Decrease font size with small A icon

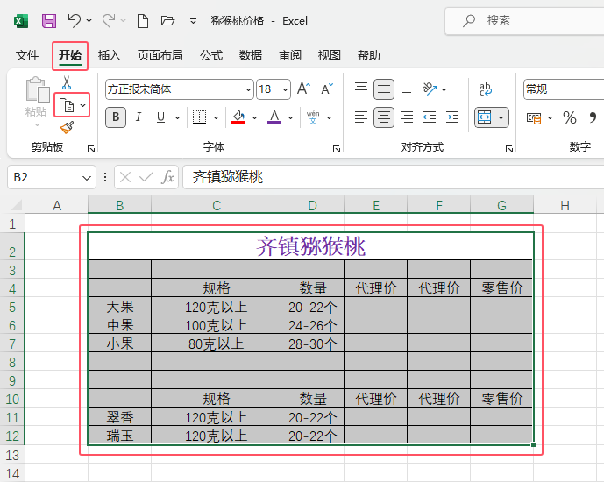click(x=327, y=89)
